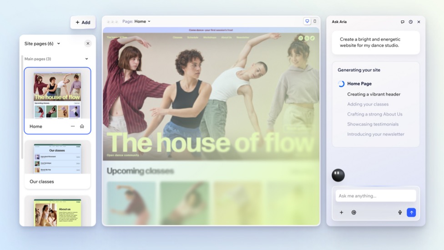
Task: Click the promo banner at top of page
Action: (x=211, y=30)
